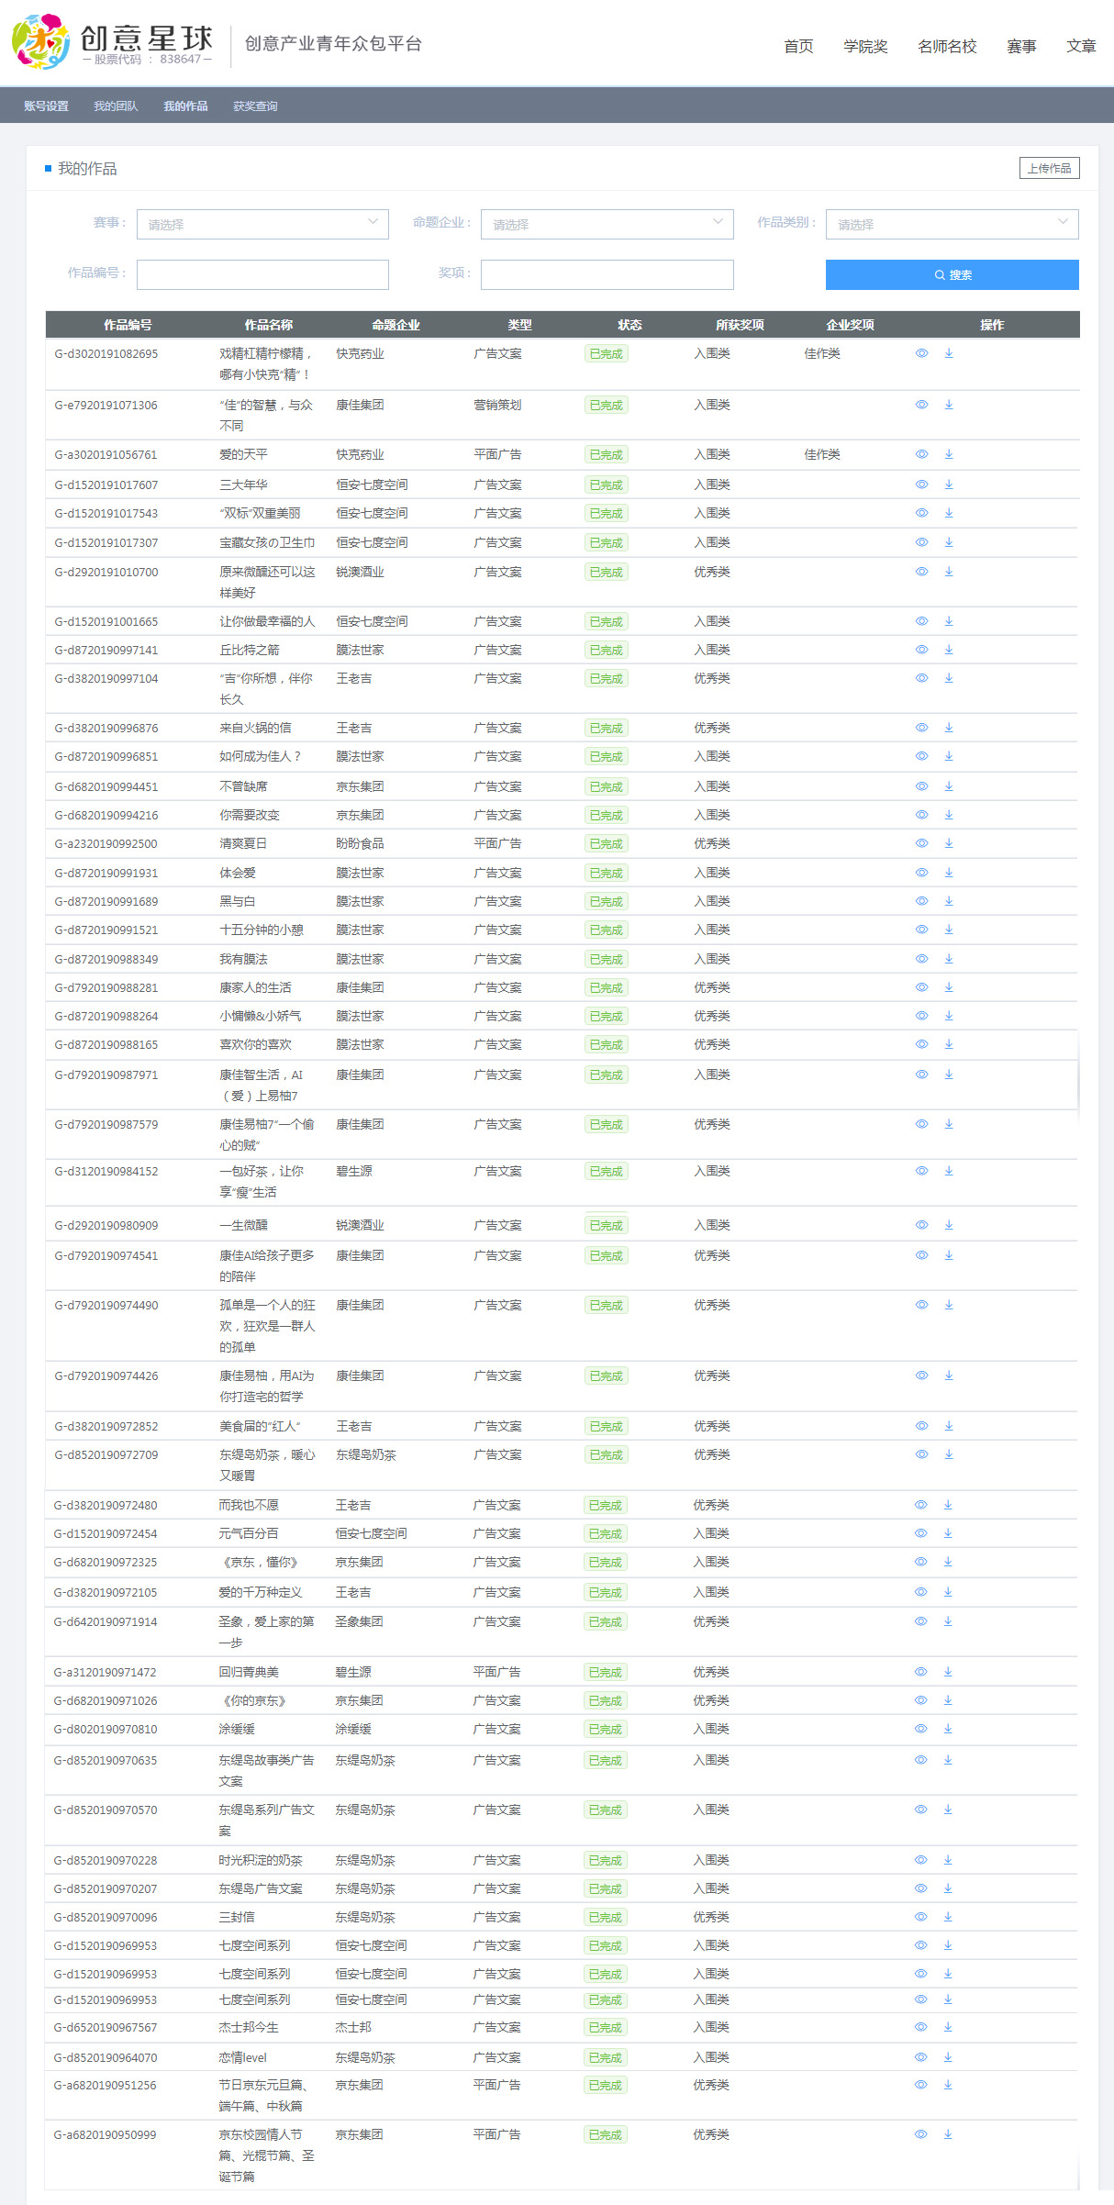Click work number G-e7920191071306

pos(106,405)
